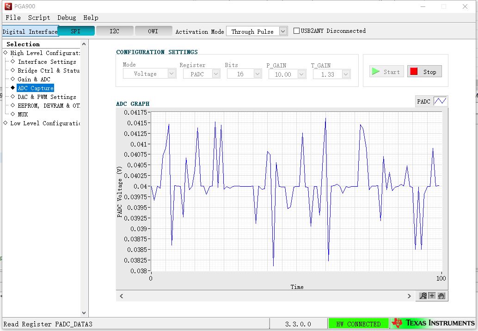Image resolution: width=478 pixels, height=331 pixels.
Task: Select MUX tree item
Action: coord(23,115)
